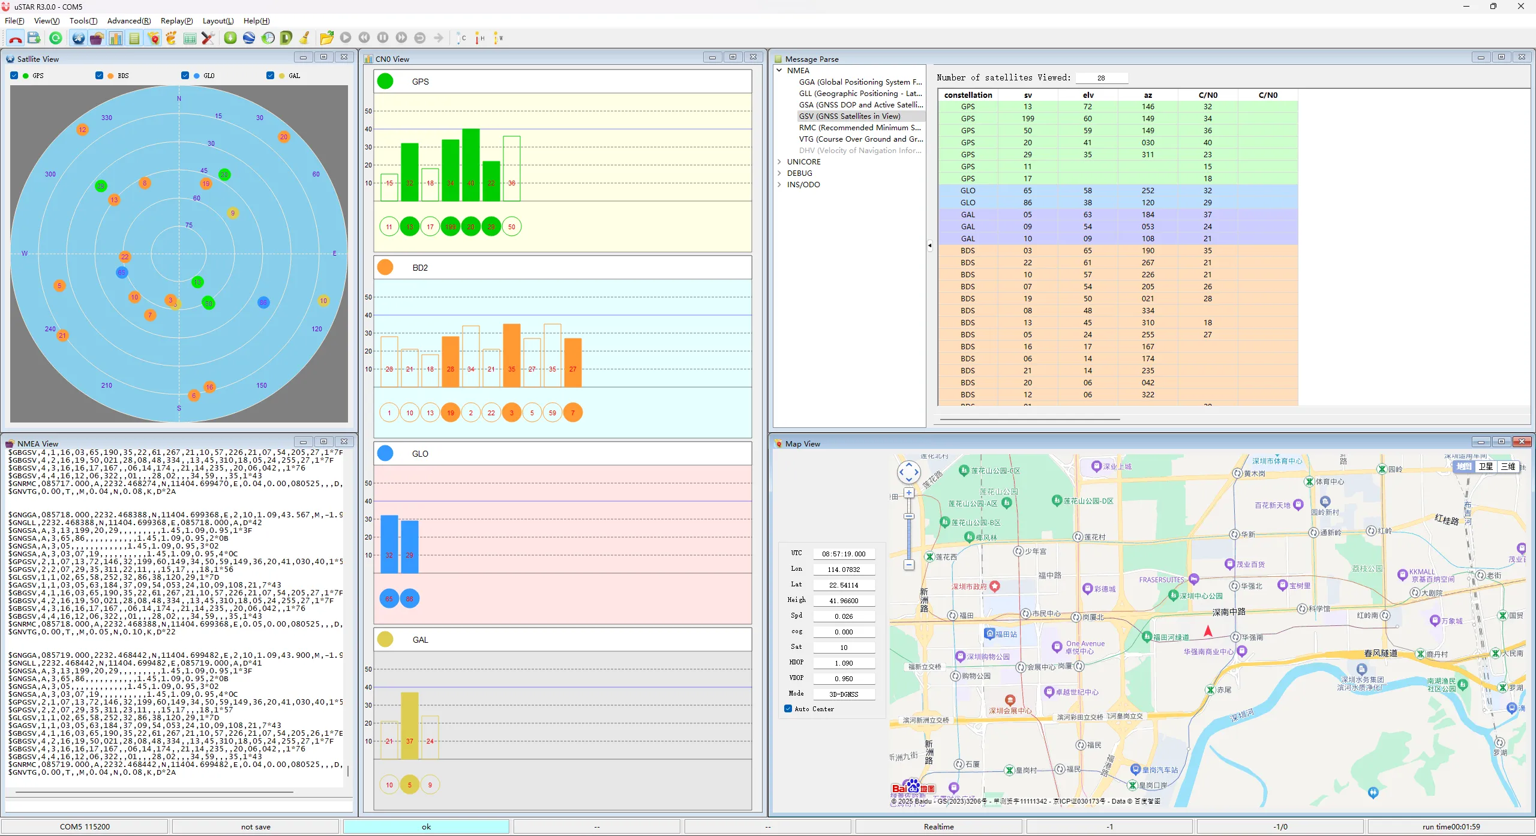Toggle the bar chart CN0 view icon
1536x836 pixels.
(x=116, y=38)
